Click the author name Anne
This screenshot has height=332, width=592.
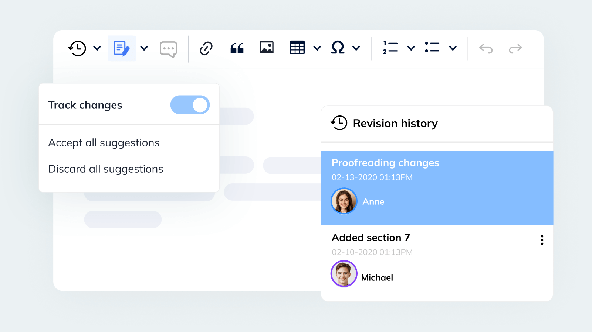(373, 202)
